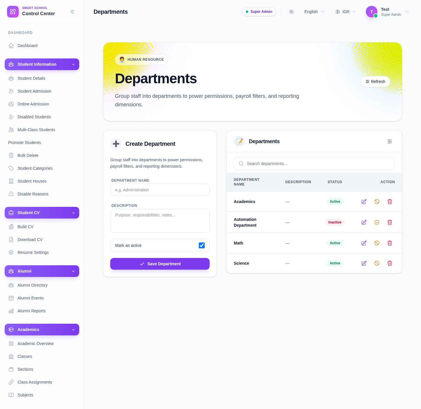The image size is (421, 409).
Task: Edit the Science department
Action: click(x=364, y=263)
